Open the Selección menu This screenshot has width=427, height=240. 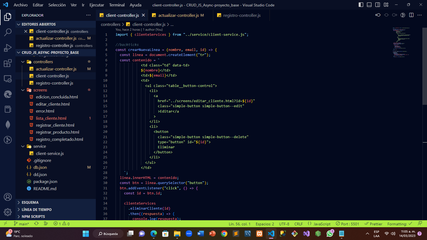pyautogui.click(x=57, y=5)
